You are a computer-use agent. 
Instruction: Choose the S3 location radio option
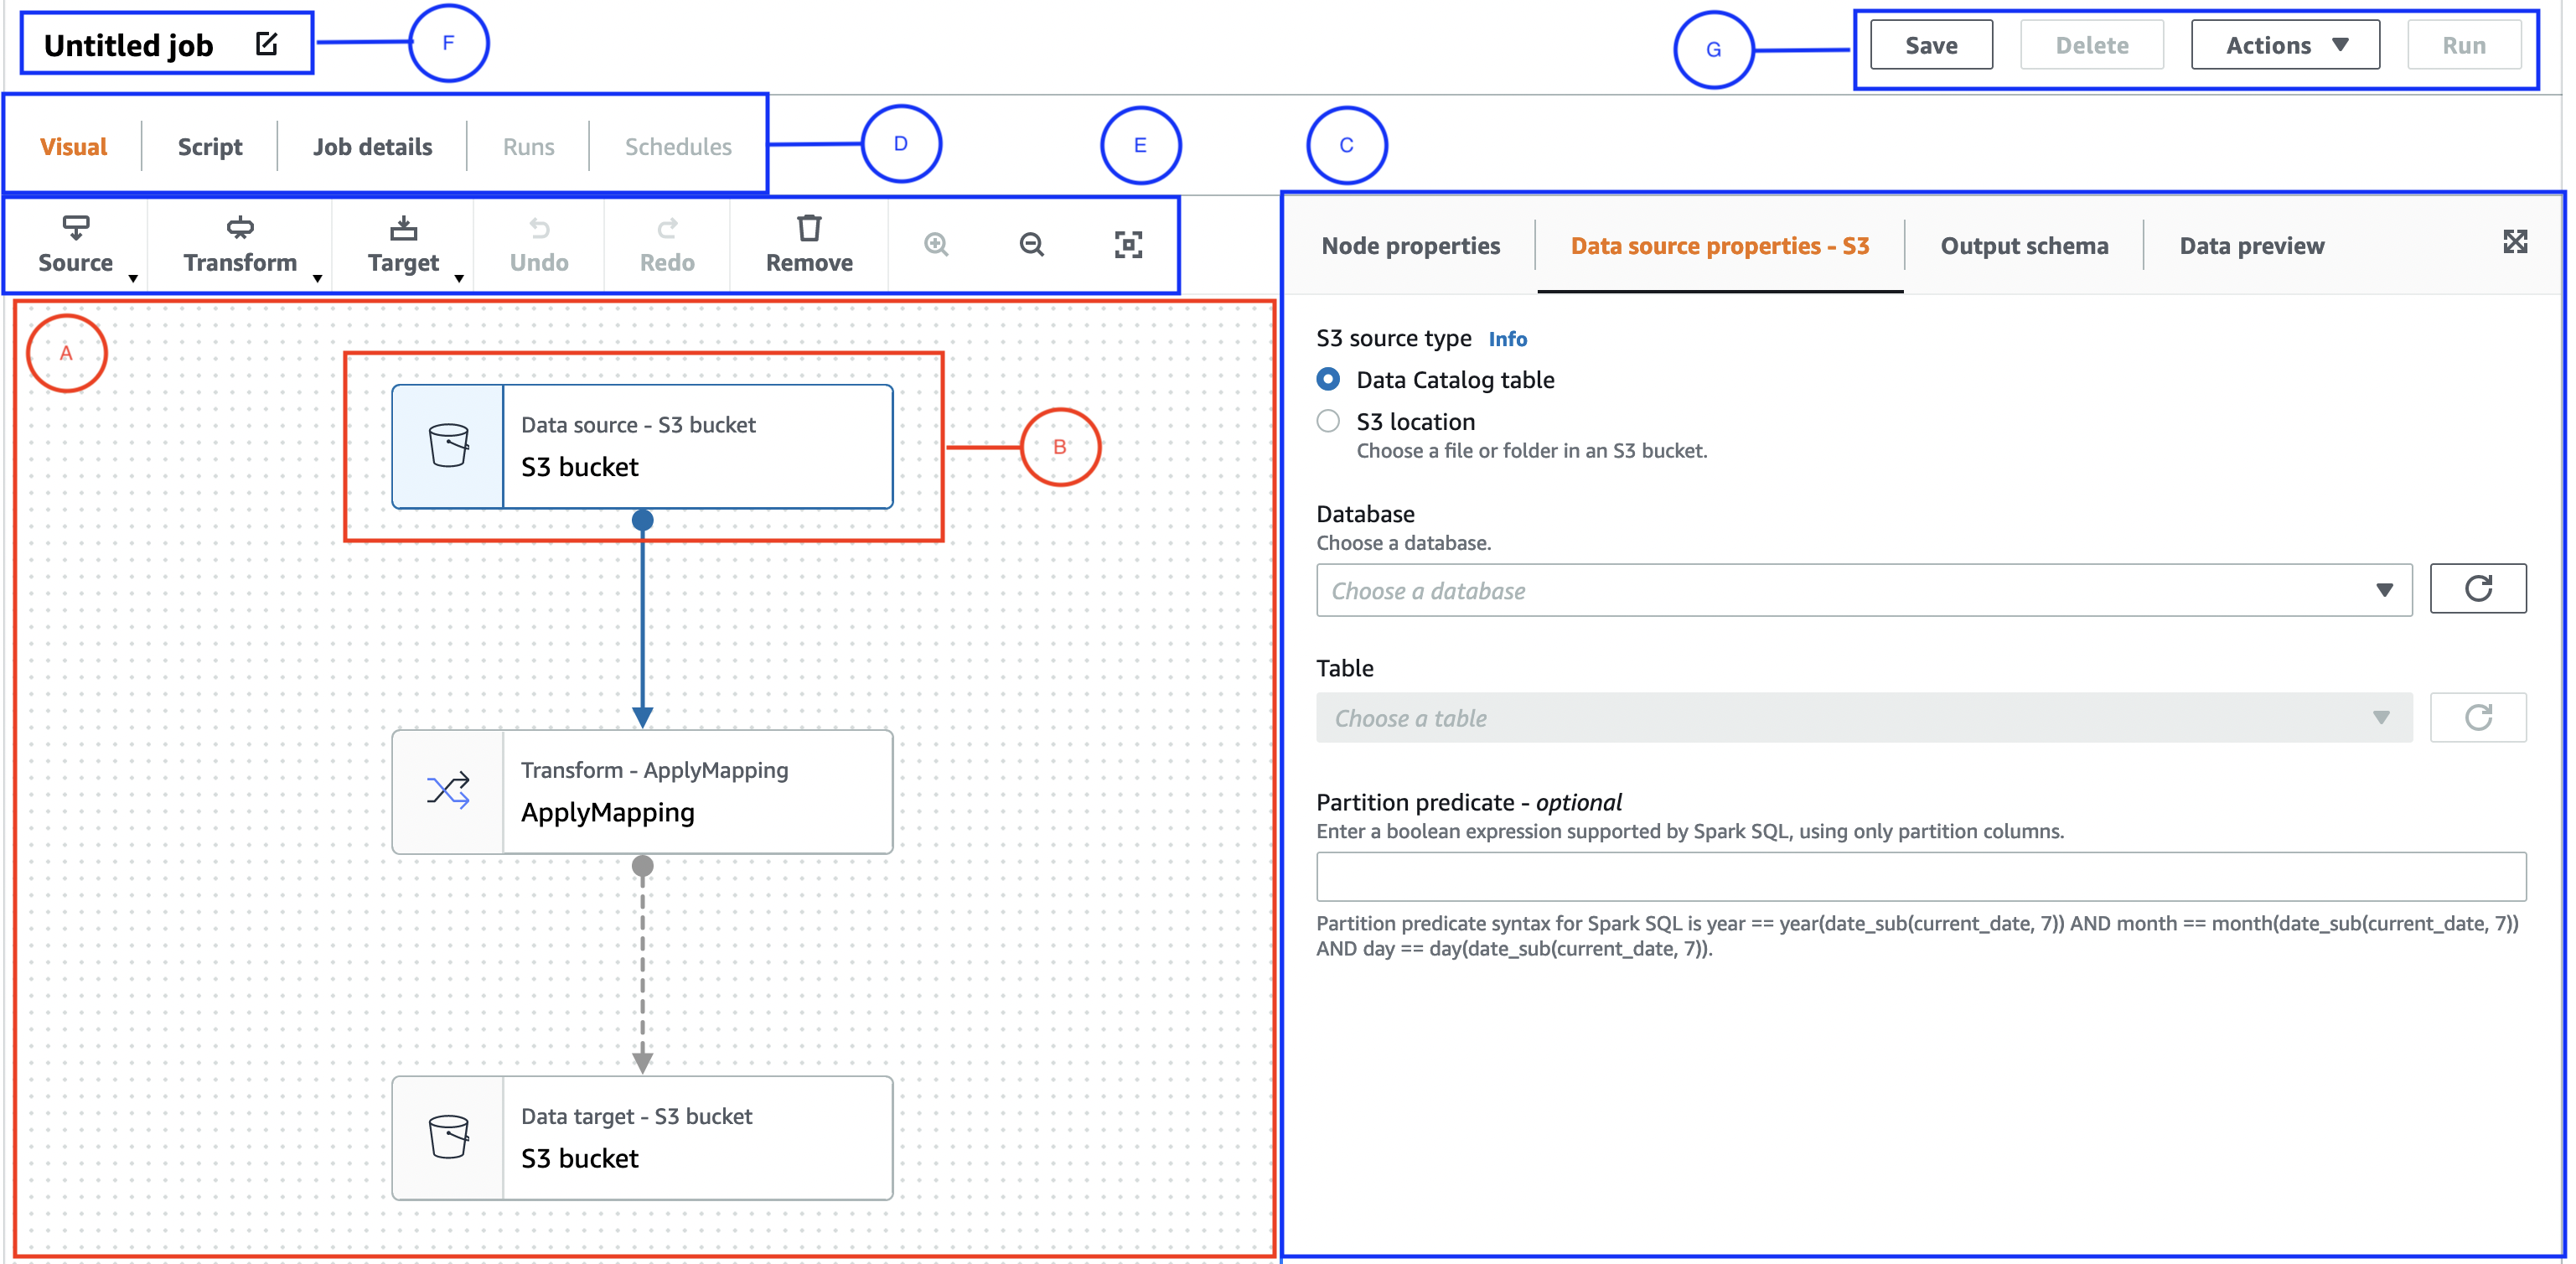(x=1328, y=422)
